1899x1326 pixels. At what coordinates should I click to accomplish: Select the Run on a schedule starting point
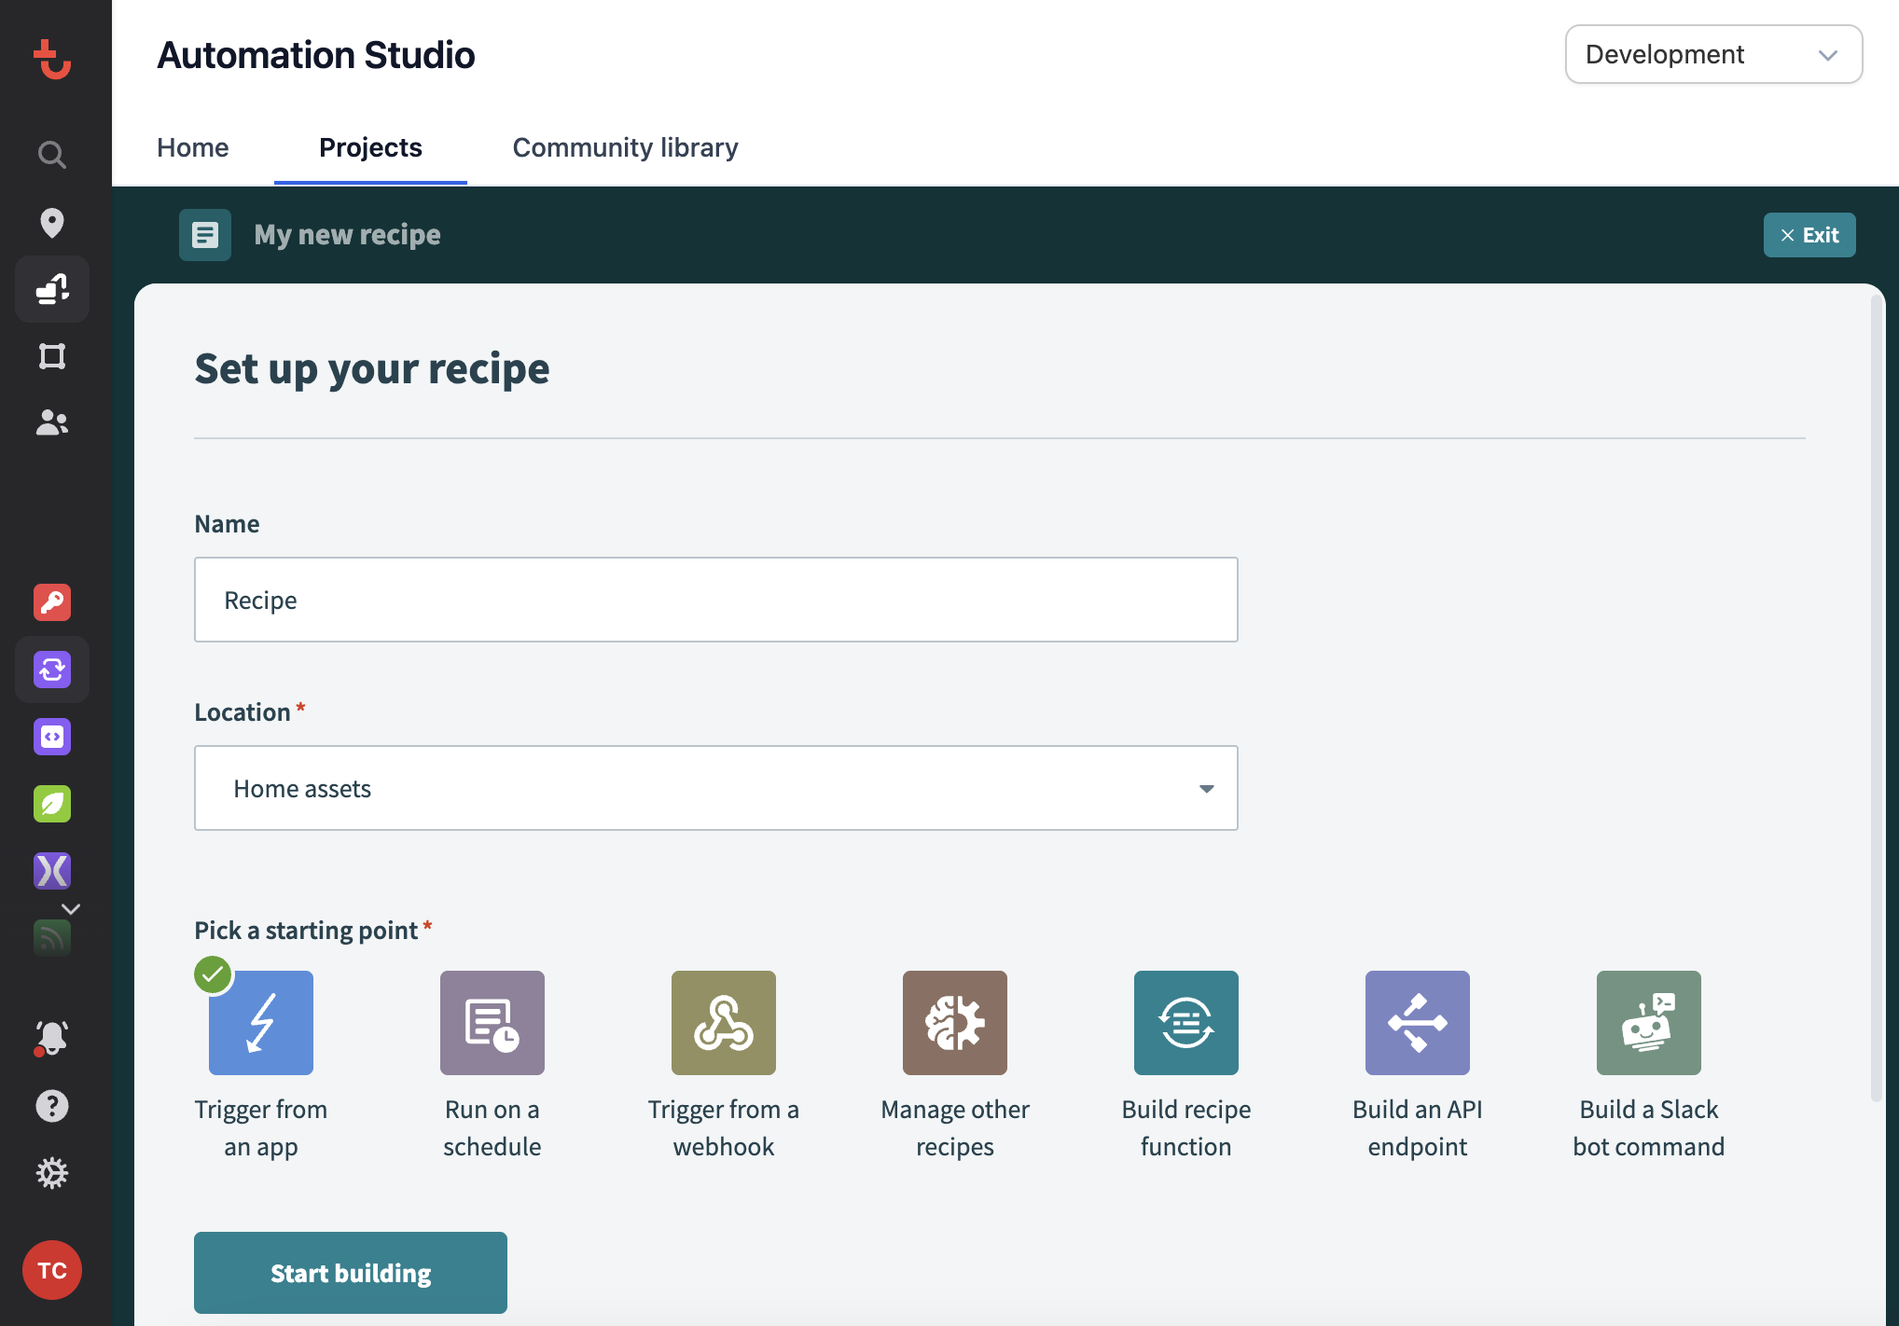click(492, 1022)
